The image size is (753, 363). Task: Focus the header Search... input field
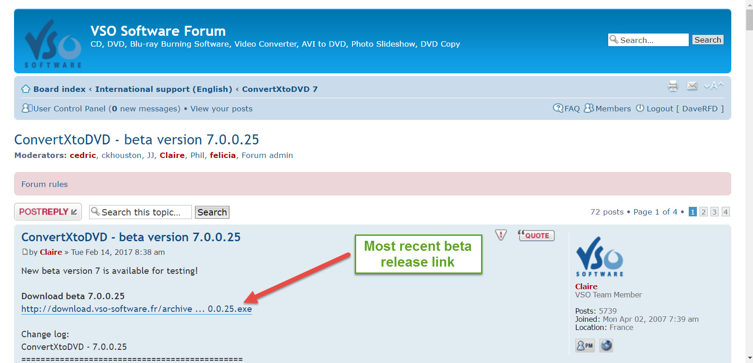[648, 40]
